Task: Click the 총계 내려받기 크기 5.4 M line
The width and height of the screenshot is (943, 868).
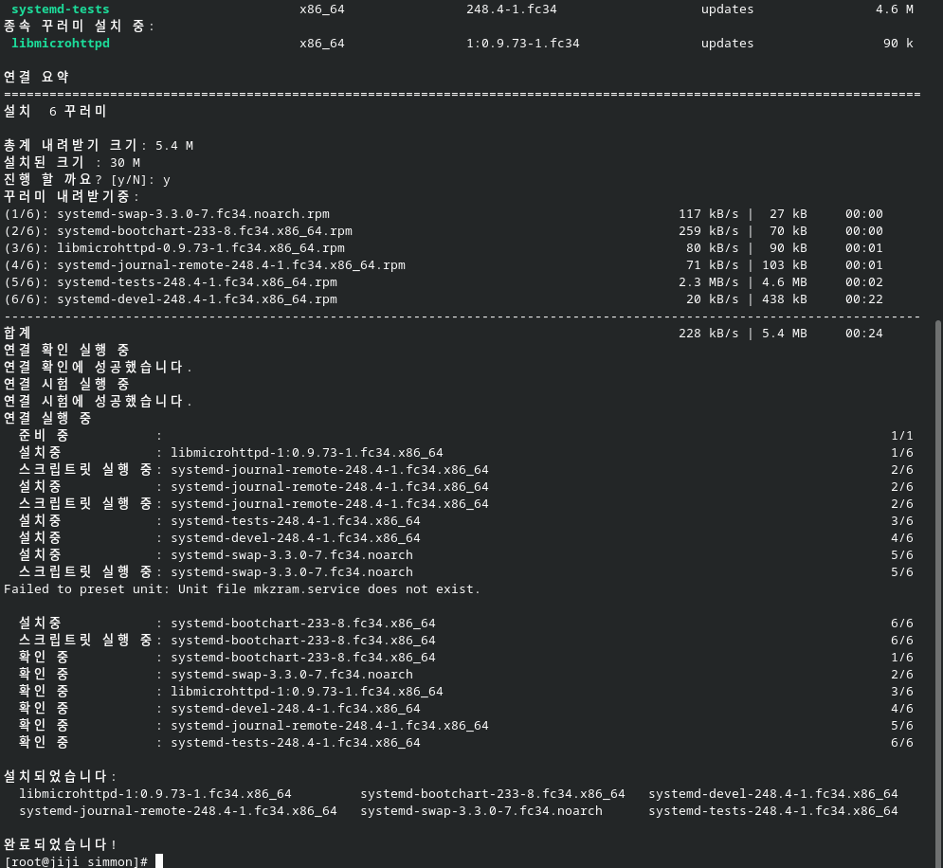Action: point(99,146)
